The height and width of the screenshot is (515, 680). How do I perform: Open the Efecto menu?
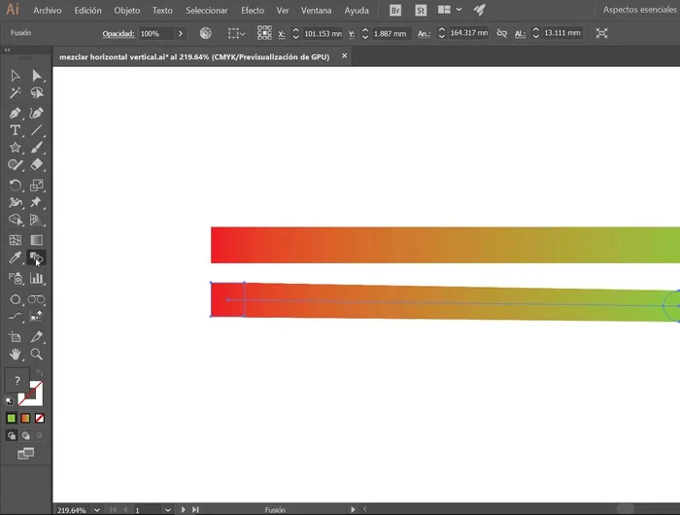[x=253, y=10]
